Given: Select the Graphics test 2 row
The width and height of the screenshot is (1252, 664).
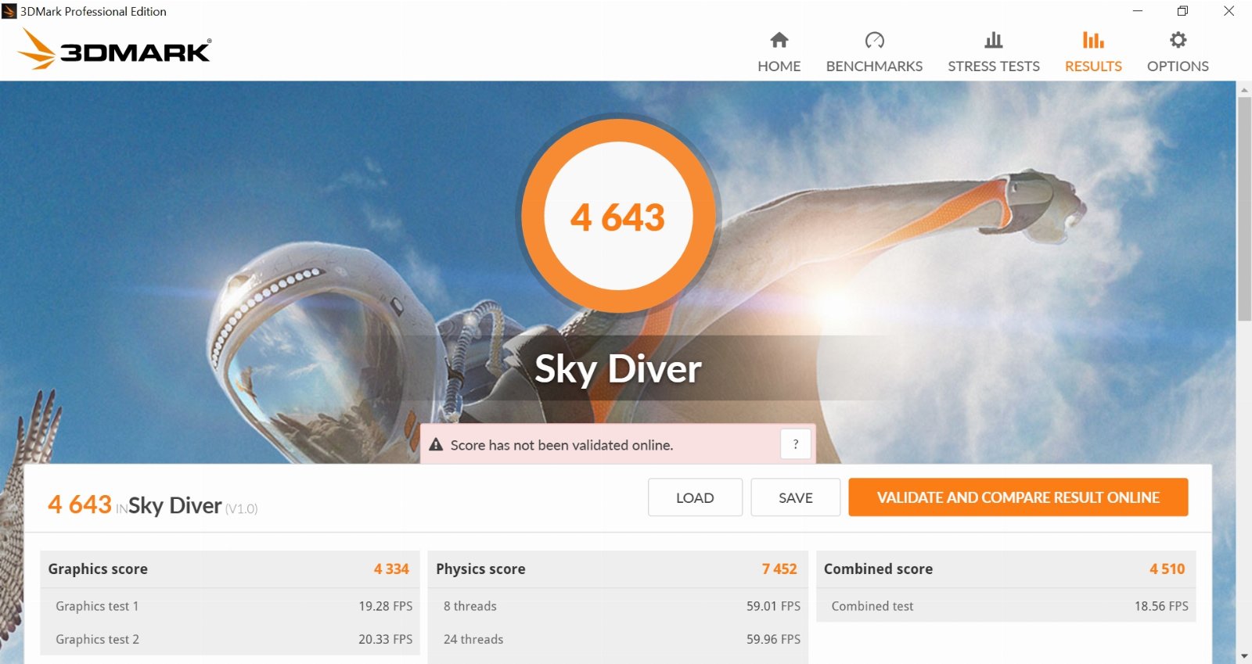Looking at the screenshot, I should pos(230,639).
